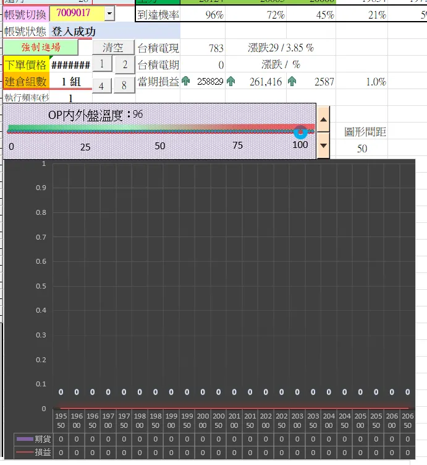Click 到達機率 45% cell
Screen dimensions: 427x465
tap(311, 14)
